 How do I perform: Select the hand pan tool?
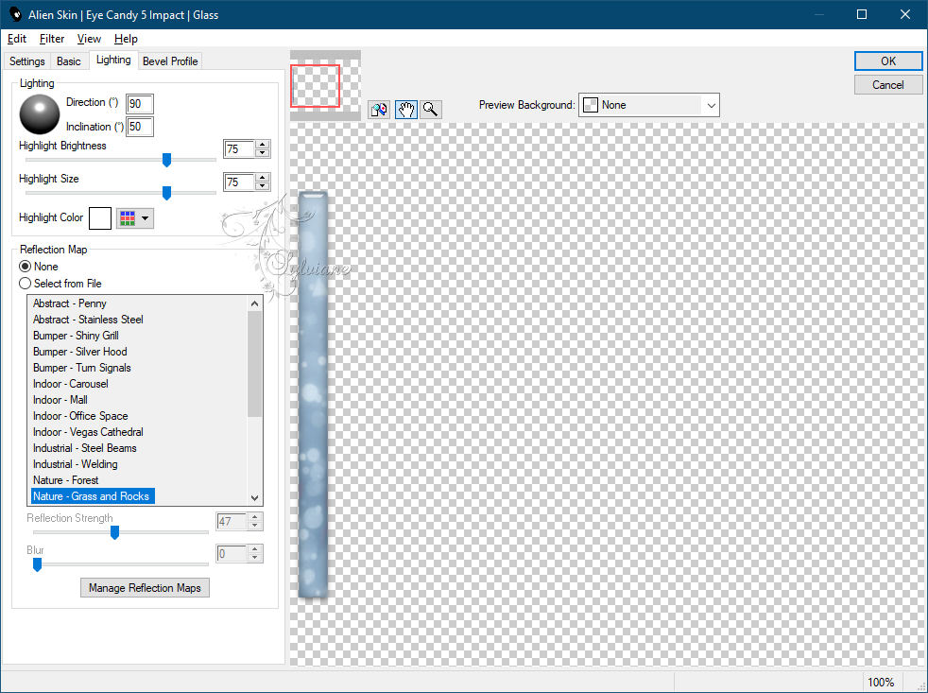(x=406, y=110)
